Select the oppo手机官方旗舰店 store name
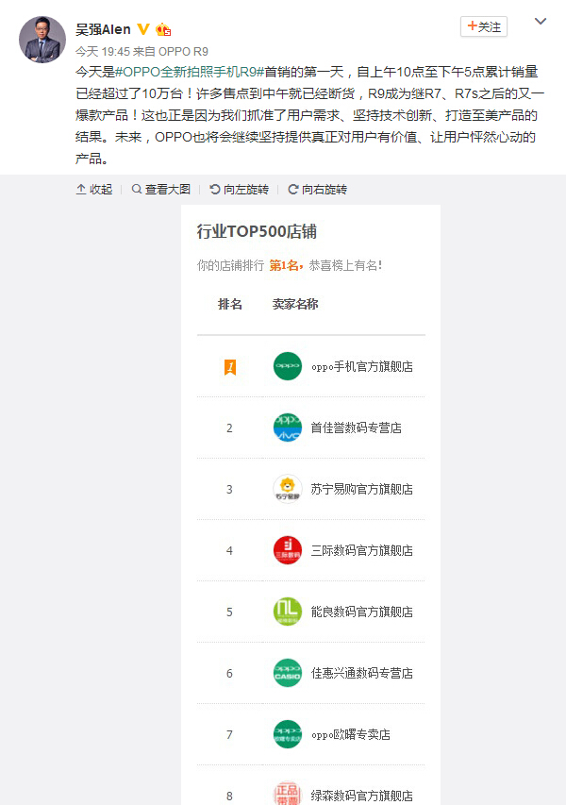The image size is (566, 805). point(362,366)
